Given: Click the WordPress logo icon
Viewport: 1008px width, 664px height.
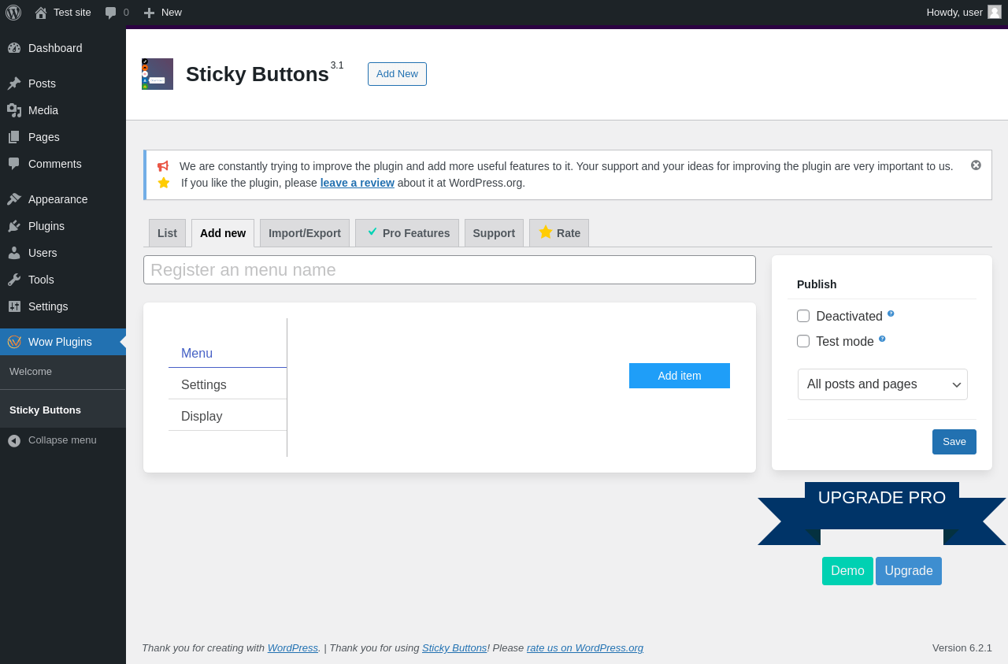Looking at the screenshot, I should [13, 13].
